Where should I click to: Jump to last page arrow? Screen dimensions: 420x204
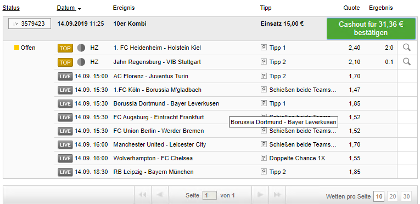click(277, 195)
